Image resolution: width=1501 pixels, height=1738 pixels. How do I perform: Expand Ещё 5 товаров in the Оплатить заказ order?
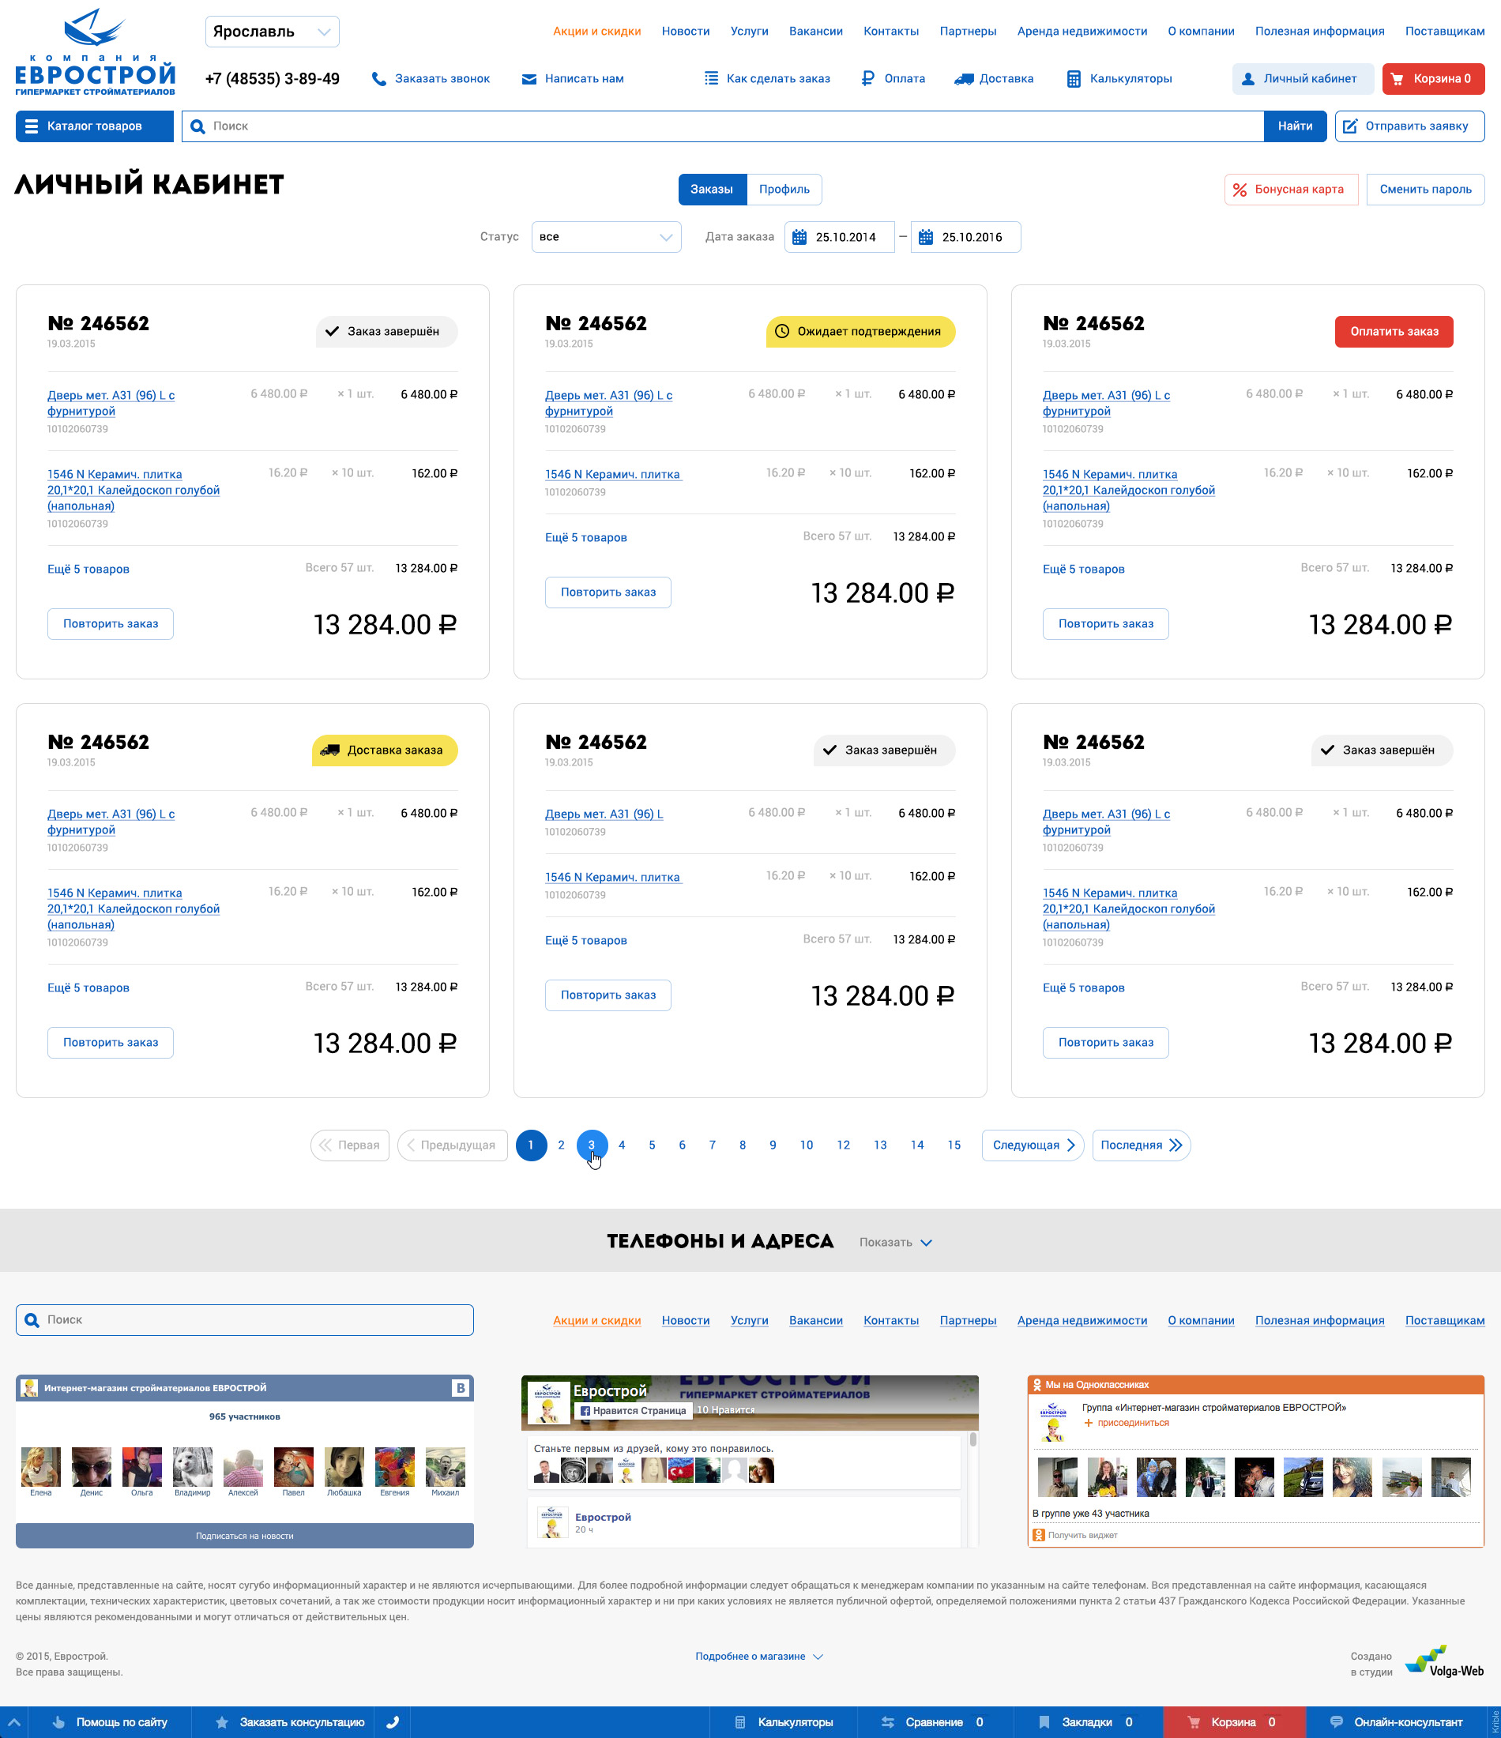(x=1083, y=570)
